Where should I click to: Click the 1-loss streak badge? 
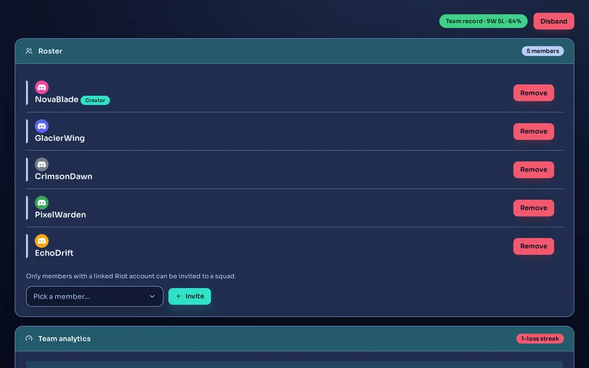540,339
